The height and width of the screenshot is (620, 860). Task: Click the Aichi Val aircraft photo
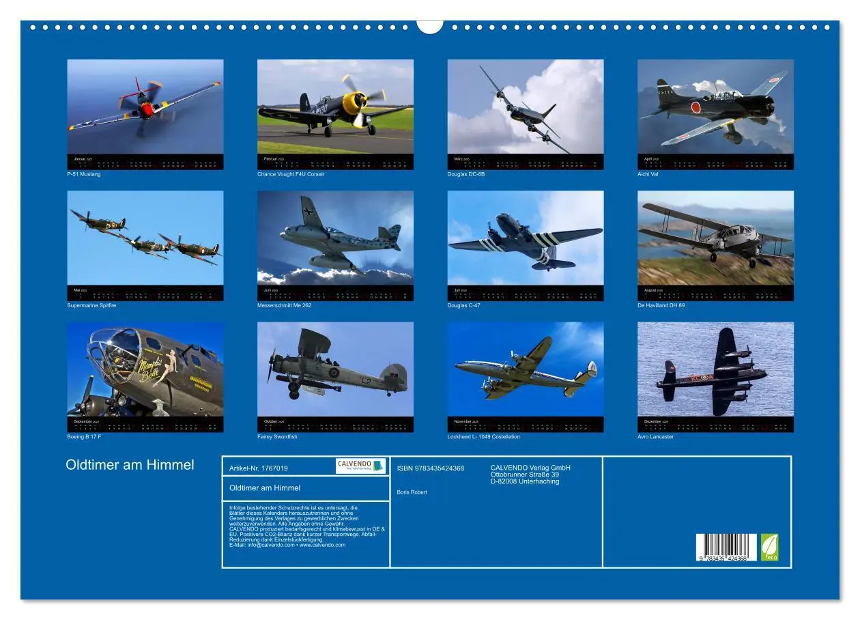[715, 107]
